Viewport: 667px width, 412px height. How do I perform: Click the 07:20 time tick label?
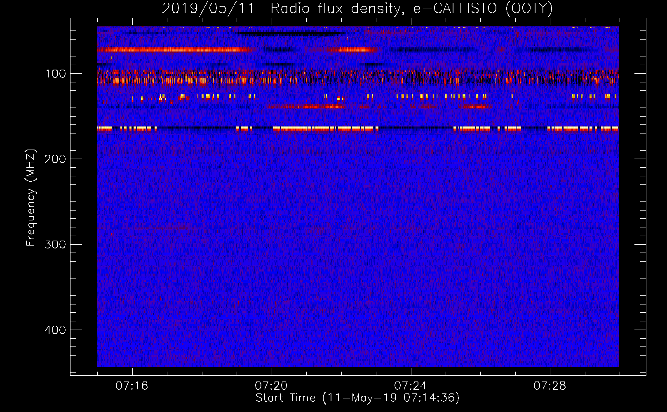[x=271, y=386]
